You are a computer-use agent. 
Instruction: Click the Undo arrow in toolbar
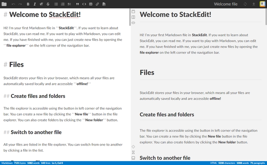13,4
